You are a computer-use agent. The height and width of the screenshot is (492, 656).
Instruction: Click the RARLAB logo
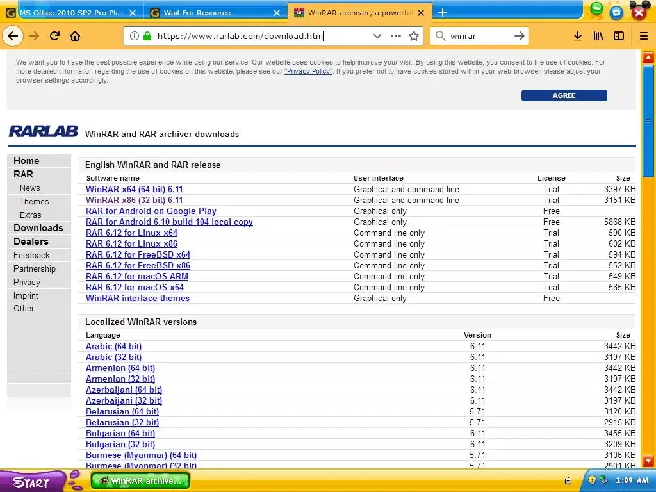44,131
